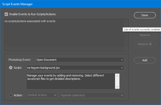Click the Done button
161x105 pixels.
pos(145,15)
